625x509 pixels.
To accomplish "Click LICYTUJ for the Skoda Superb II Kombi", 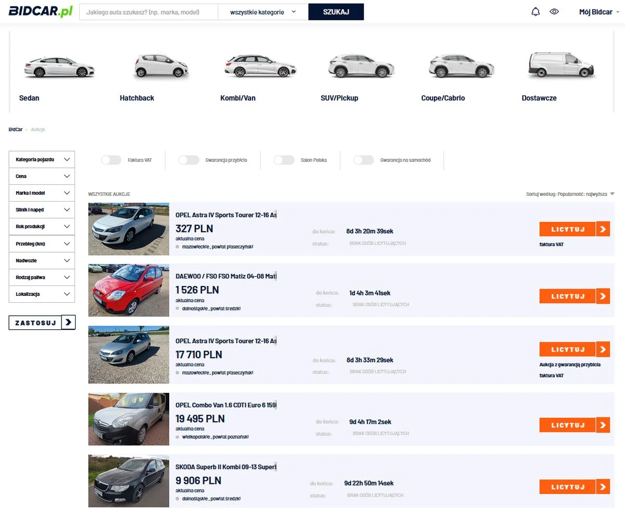I will [x=568, y=487].
